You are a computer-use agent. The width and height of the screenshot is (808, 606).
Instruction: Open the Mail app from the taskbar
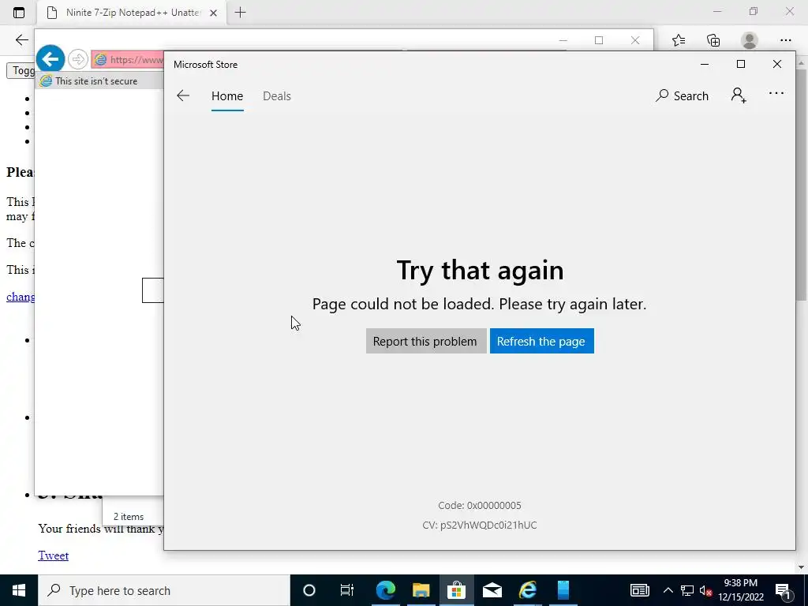point(492,590)
